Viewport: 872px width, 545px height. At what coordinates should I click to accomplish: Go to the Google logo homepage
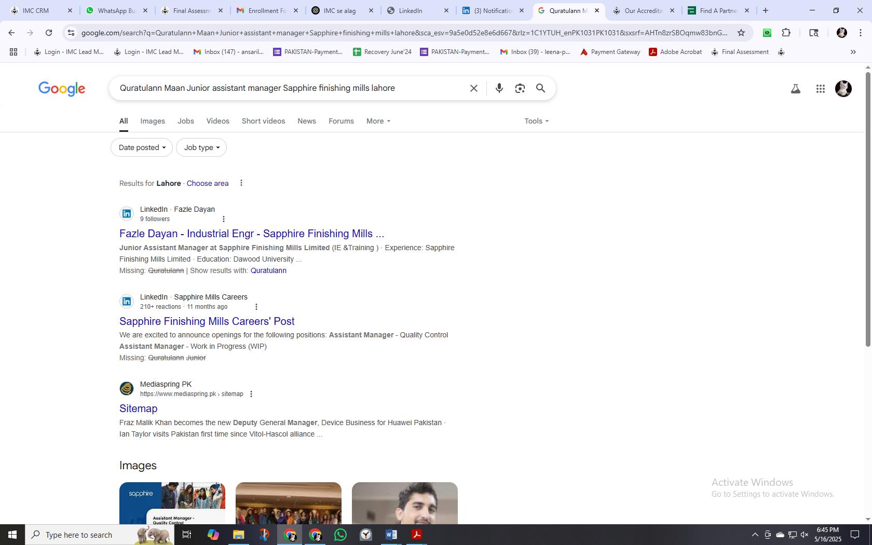click(62, 89)
